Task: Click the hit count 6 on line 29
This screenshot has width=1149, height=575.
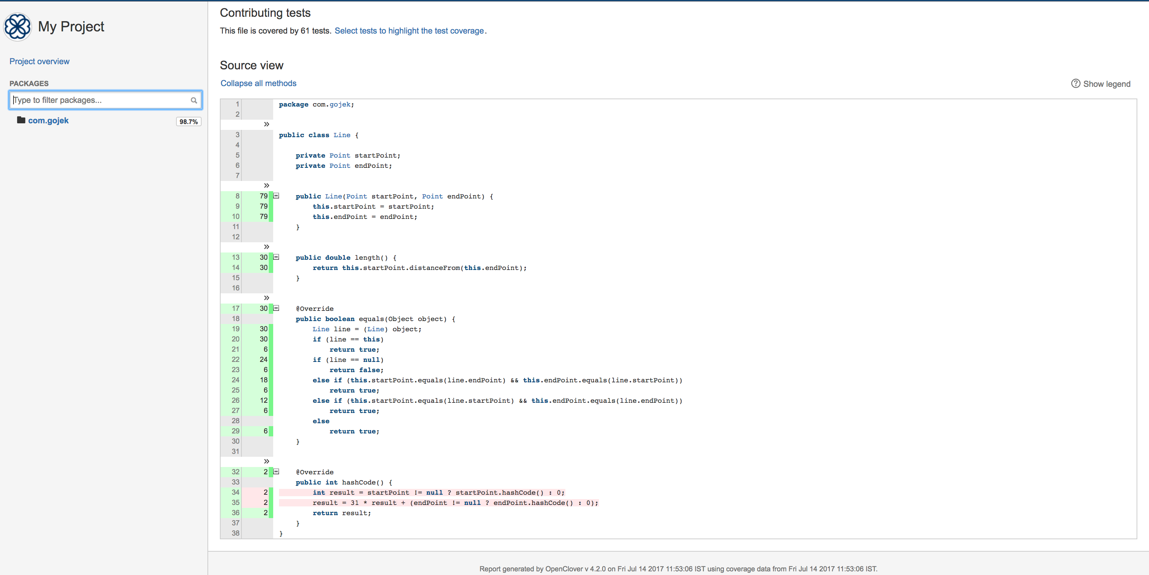Action: (266, 431)
